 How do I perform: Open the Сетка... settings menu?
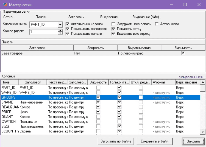click(9, 17)
